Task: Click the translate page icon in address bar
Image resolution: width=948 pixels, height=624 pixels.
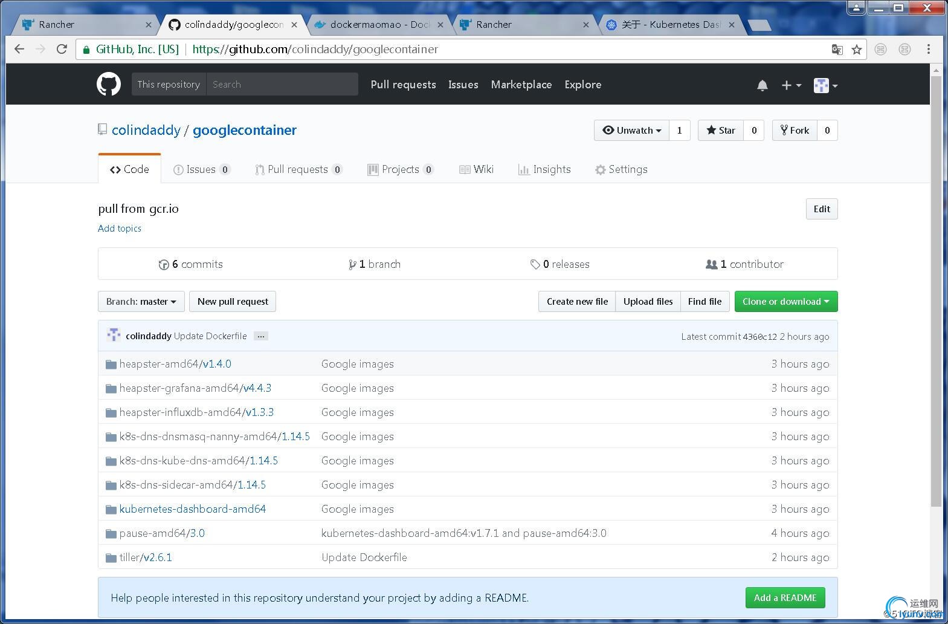Action: point(837,50)
